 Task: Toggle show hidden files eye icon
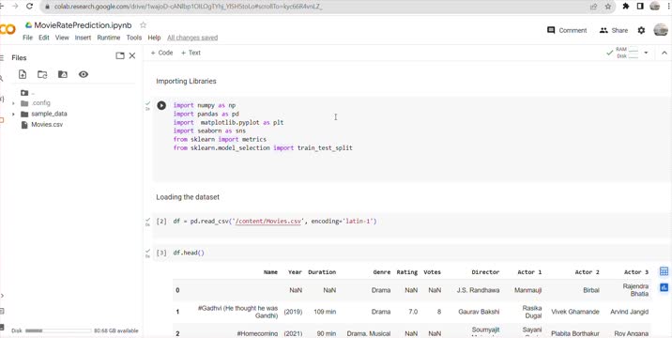[84, 74]
